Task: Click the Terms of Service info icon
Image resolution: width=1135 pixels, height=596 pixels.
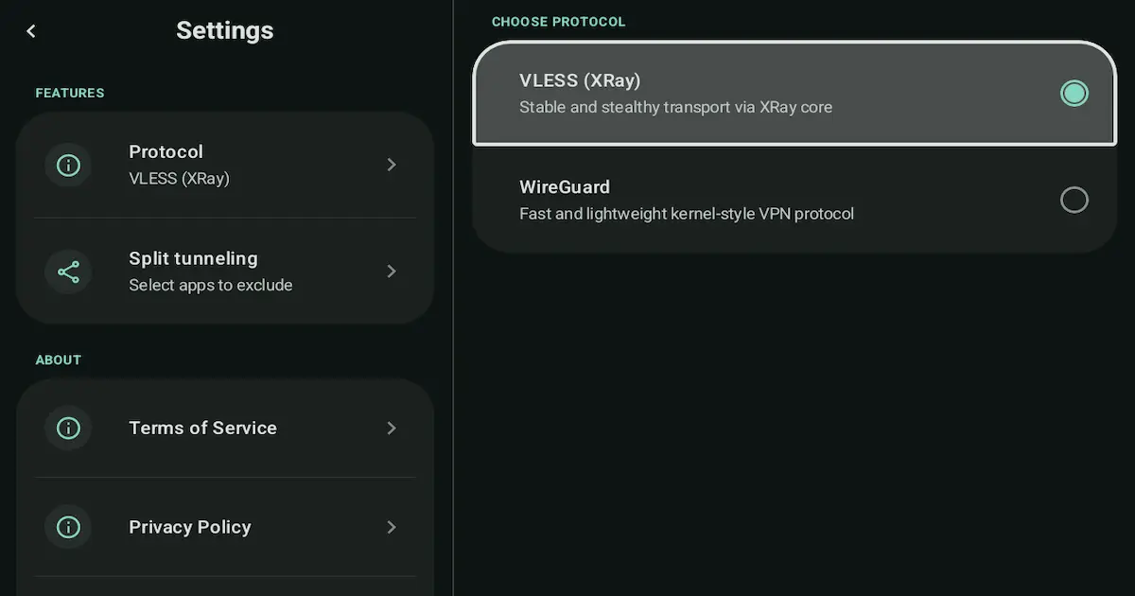Action: [x=68, y=428]
